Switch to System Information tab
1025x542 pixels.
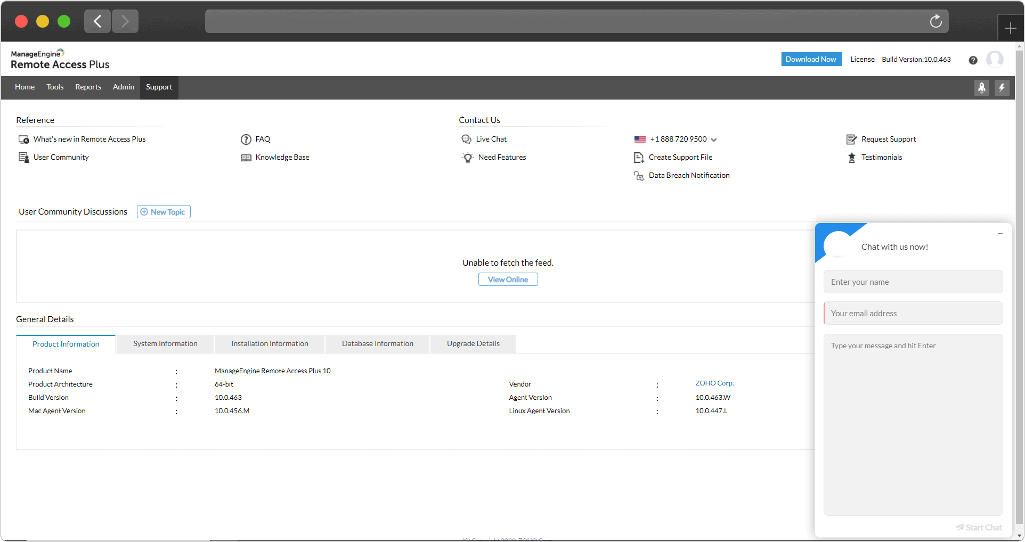pos(165,344)
